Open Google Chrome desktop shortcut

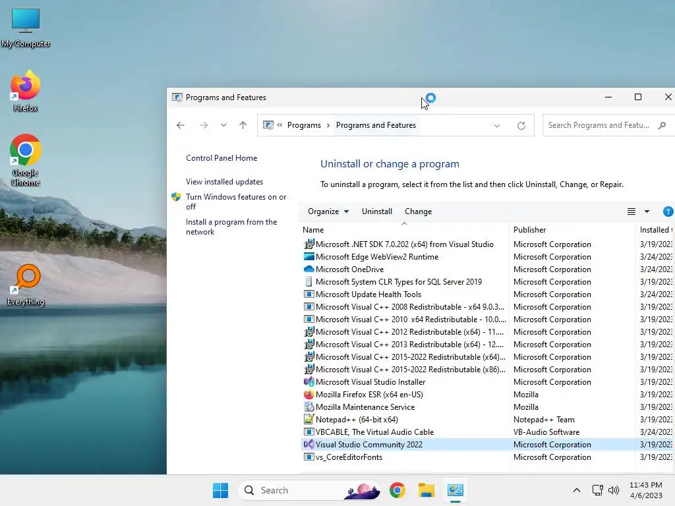[x=26, y=160]
